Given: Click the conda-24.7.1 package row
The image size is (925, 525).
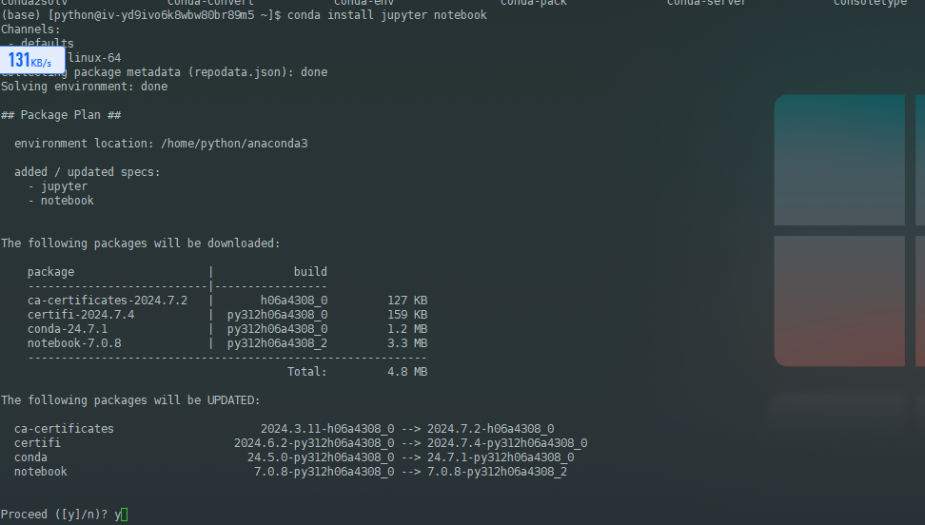Looking at the screenshot, I should 227,328.
